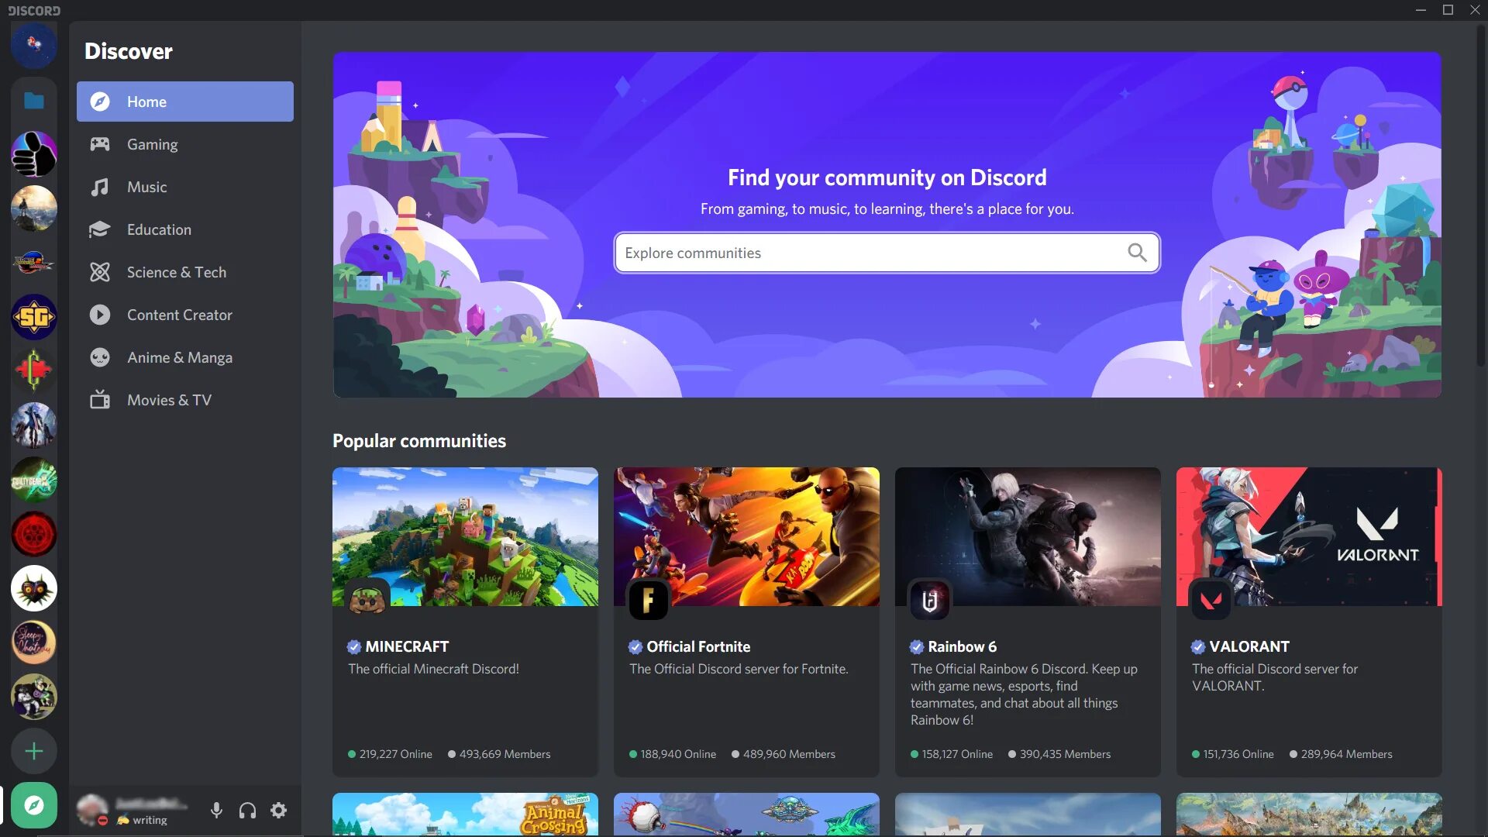This screenshot has width=1488, height=837.
Task: Toggle the headphones deafen icon
Action: tap(247, 811)
